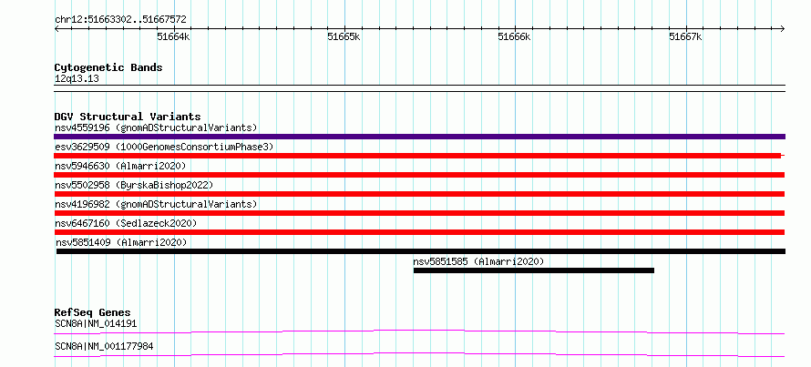Click the chr12:51663302..51667572 coordinate label

click(x=120, y=20)
